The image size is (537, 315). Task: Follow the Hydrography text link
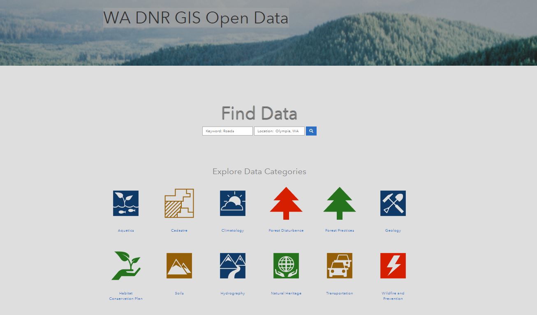(233, 293)
